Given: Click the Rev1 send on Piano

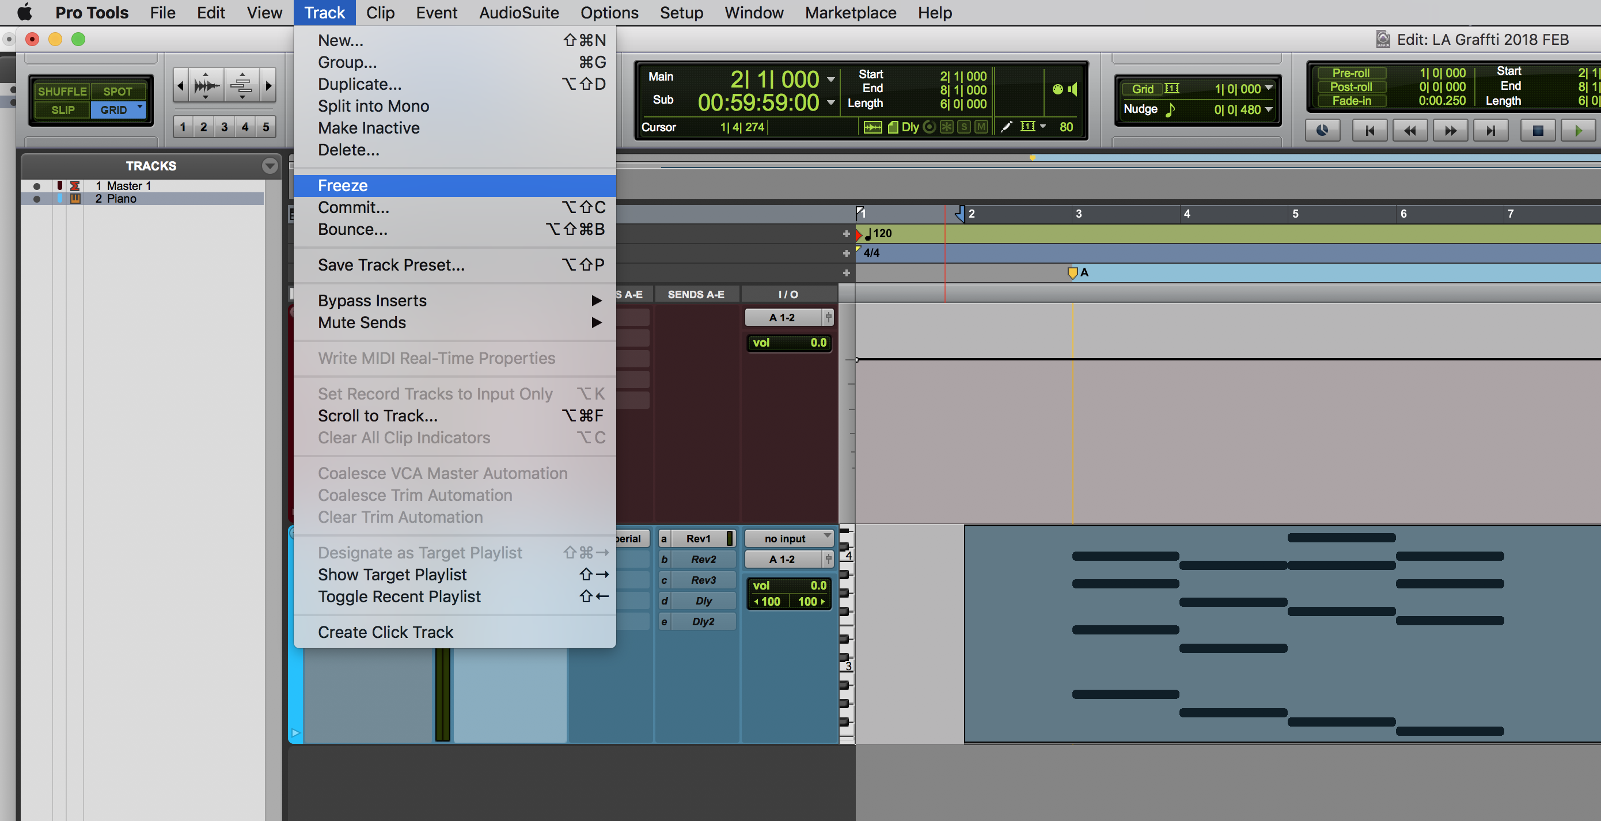Looking at the screenshot, I should [x=697, y=538].
